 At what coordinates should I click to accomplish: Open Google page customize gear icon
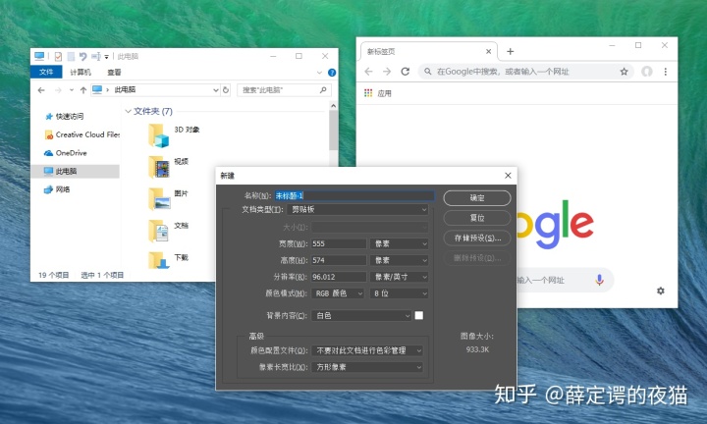coord(661,291)
